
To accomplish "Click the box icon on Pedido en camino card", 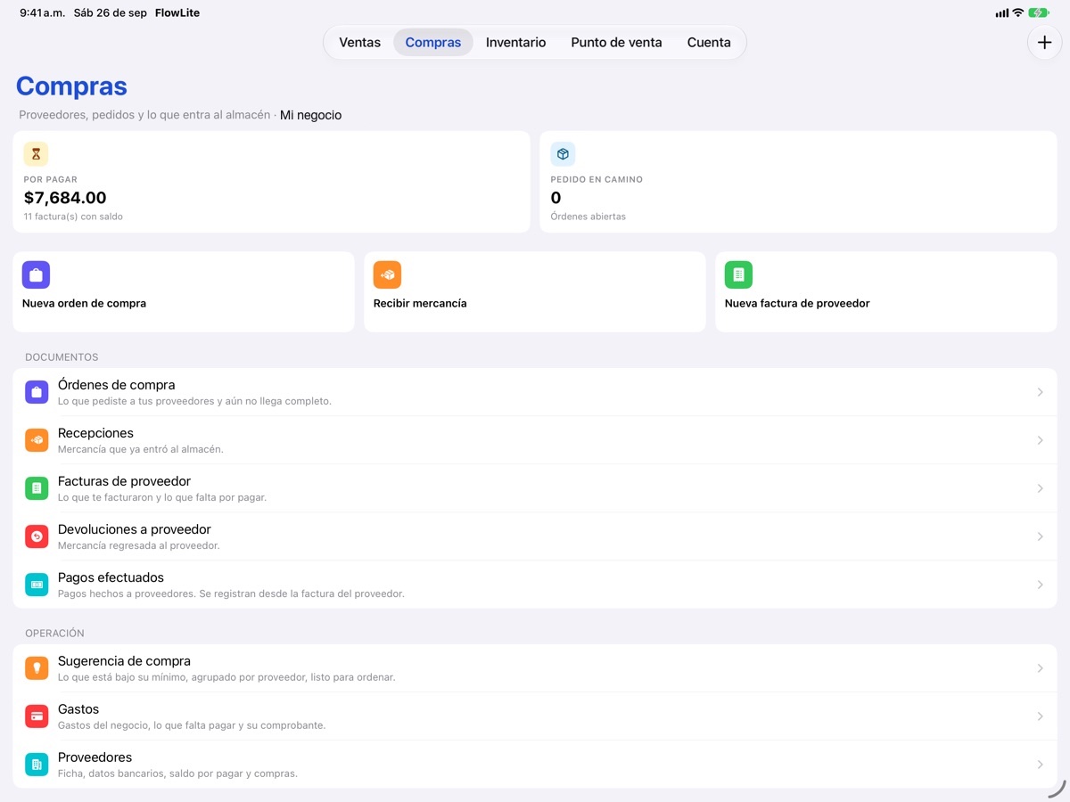I will coord(563,154).
